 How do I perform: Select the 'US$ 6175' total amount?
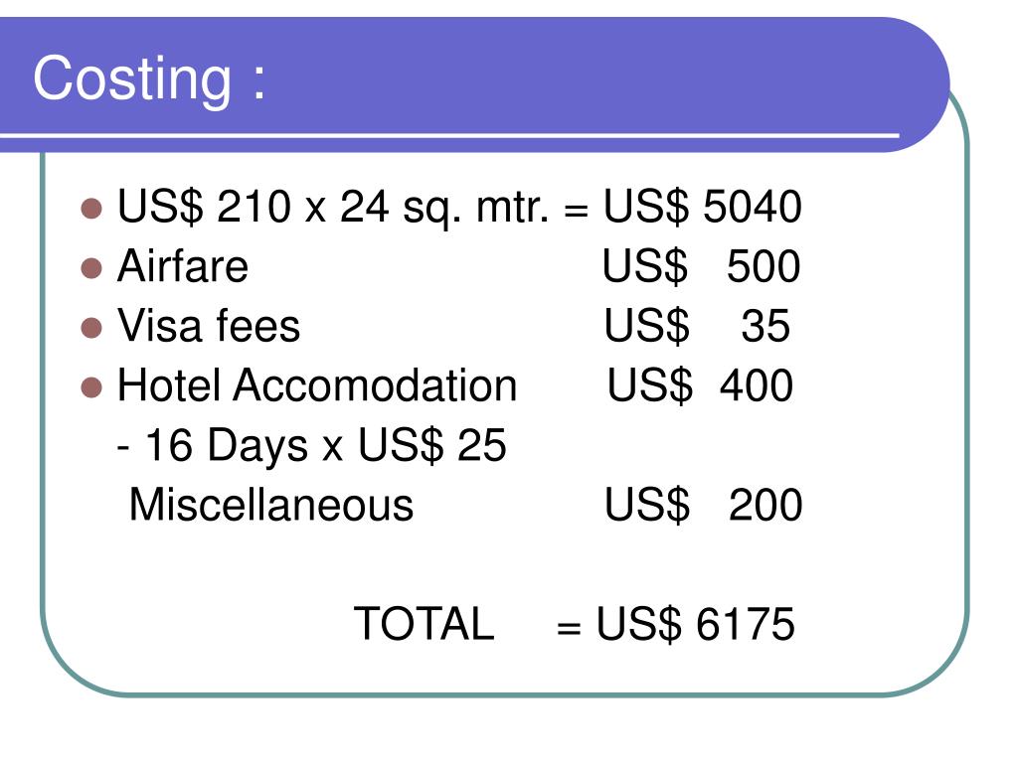pos(695,625)
